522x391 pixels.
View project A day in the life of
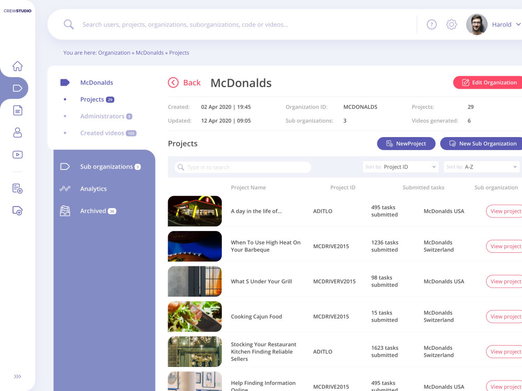[x=504, y=211]
